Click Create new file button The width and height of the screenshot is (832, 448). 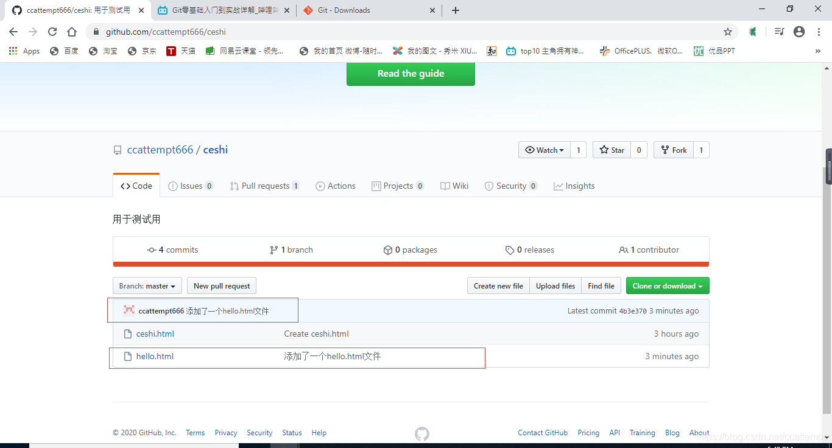click(498, 285)
